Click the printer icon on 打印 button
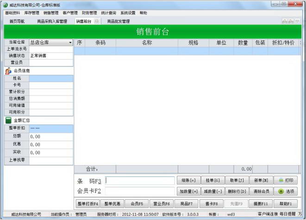This screenshot has height=220, width=306. pos(281,180)
